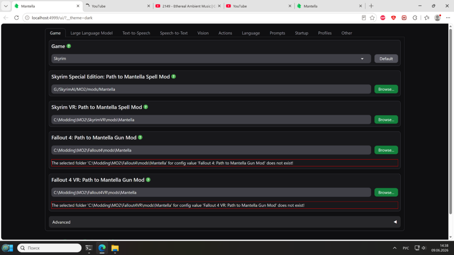Show hidden system tray icons
This screenshot has width=454, height=255.
(395, 248)
